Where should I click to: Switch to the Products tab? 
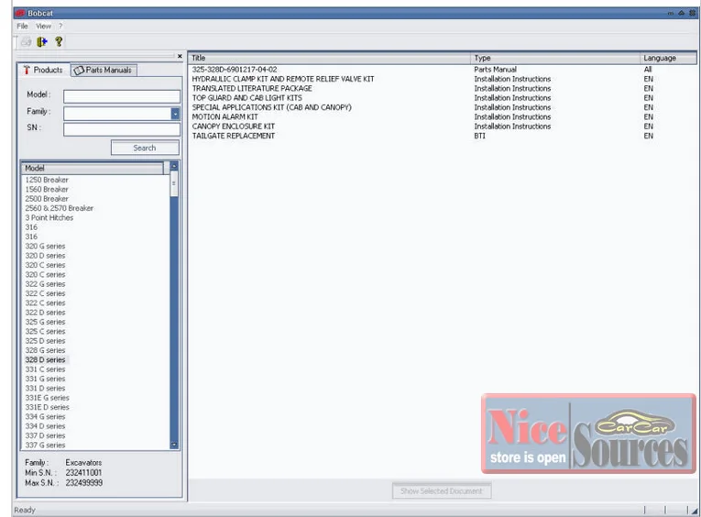[44, 70]
